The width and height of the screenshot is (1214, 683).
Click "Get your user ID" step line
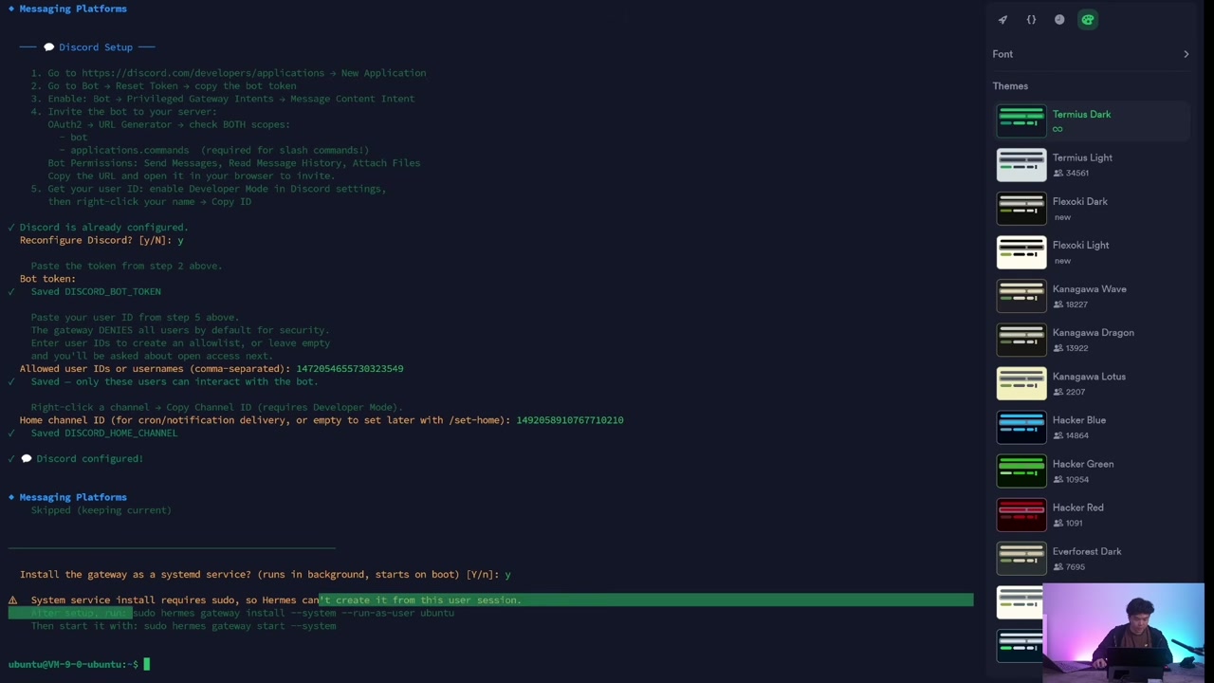click(209, 189)
